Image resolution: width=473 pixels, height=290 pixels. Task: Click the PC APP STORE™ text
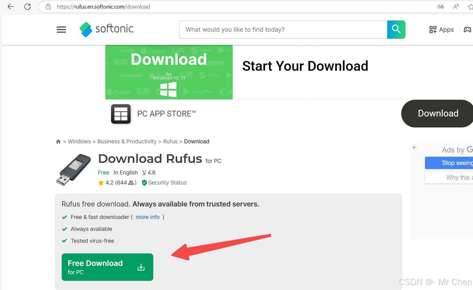[x=166, y=114]
